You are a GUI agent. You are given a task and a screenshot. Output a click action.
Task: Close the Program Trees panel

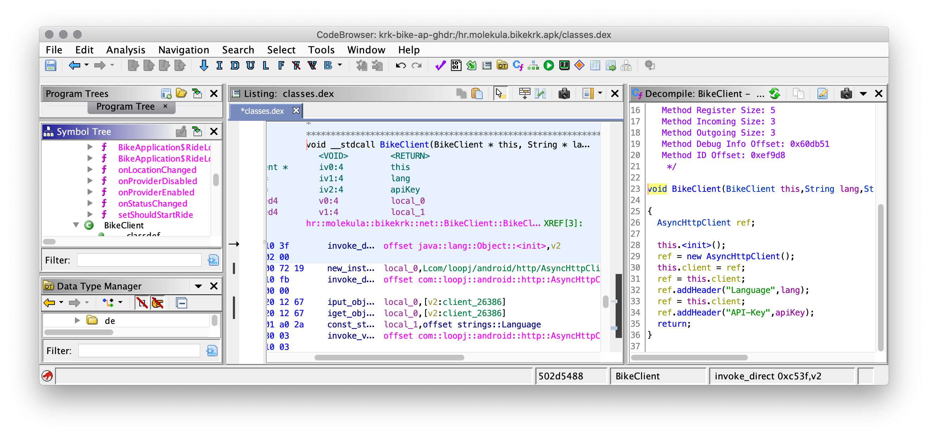coord(214,94)
